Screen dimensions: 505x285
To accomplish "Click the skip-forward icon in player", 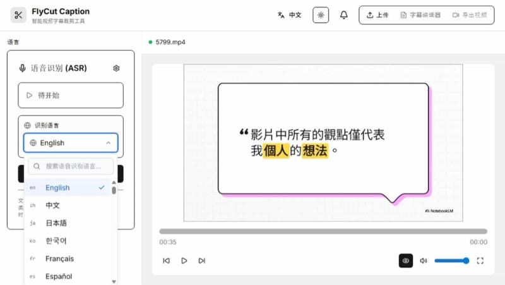I will click(202, 260).
